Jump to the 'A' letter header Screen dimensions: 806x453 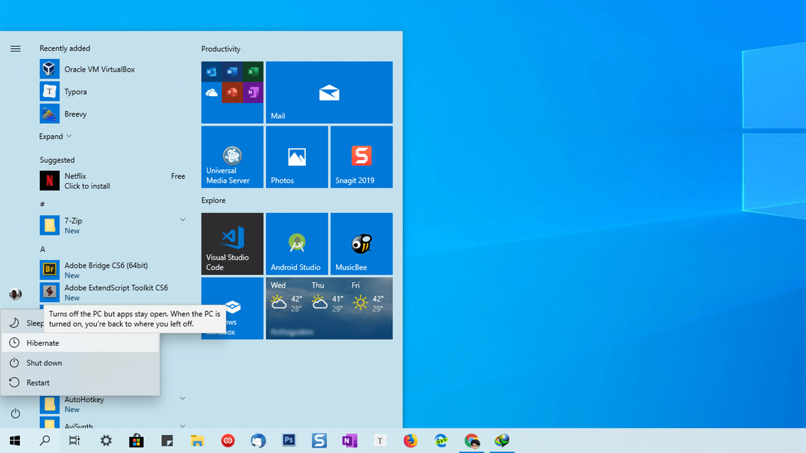(42, 249)
